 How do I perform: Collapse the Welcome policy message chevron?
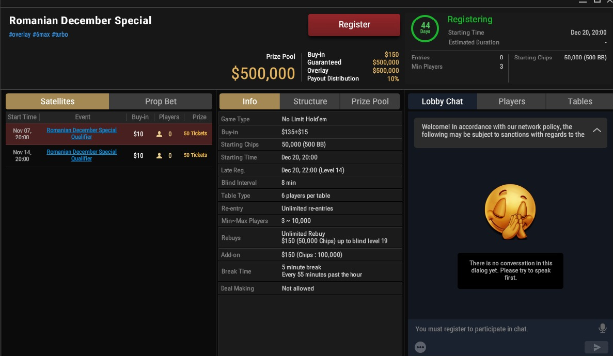[x=596, y=131]
